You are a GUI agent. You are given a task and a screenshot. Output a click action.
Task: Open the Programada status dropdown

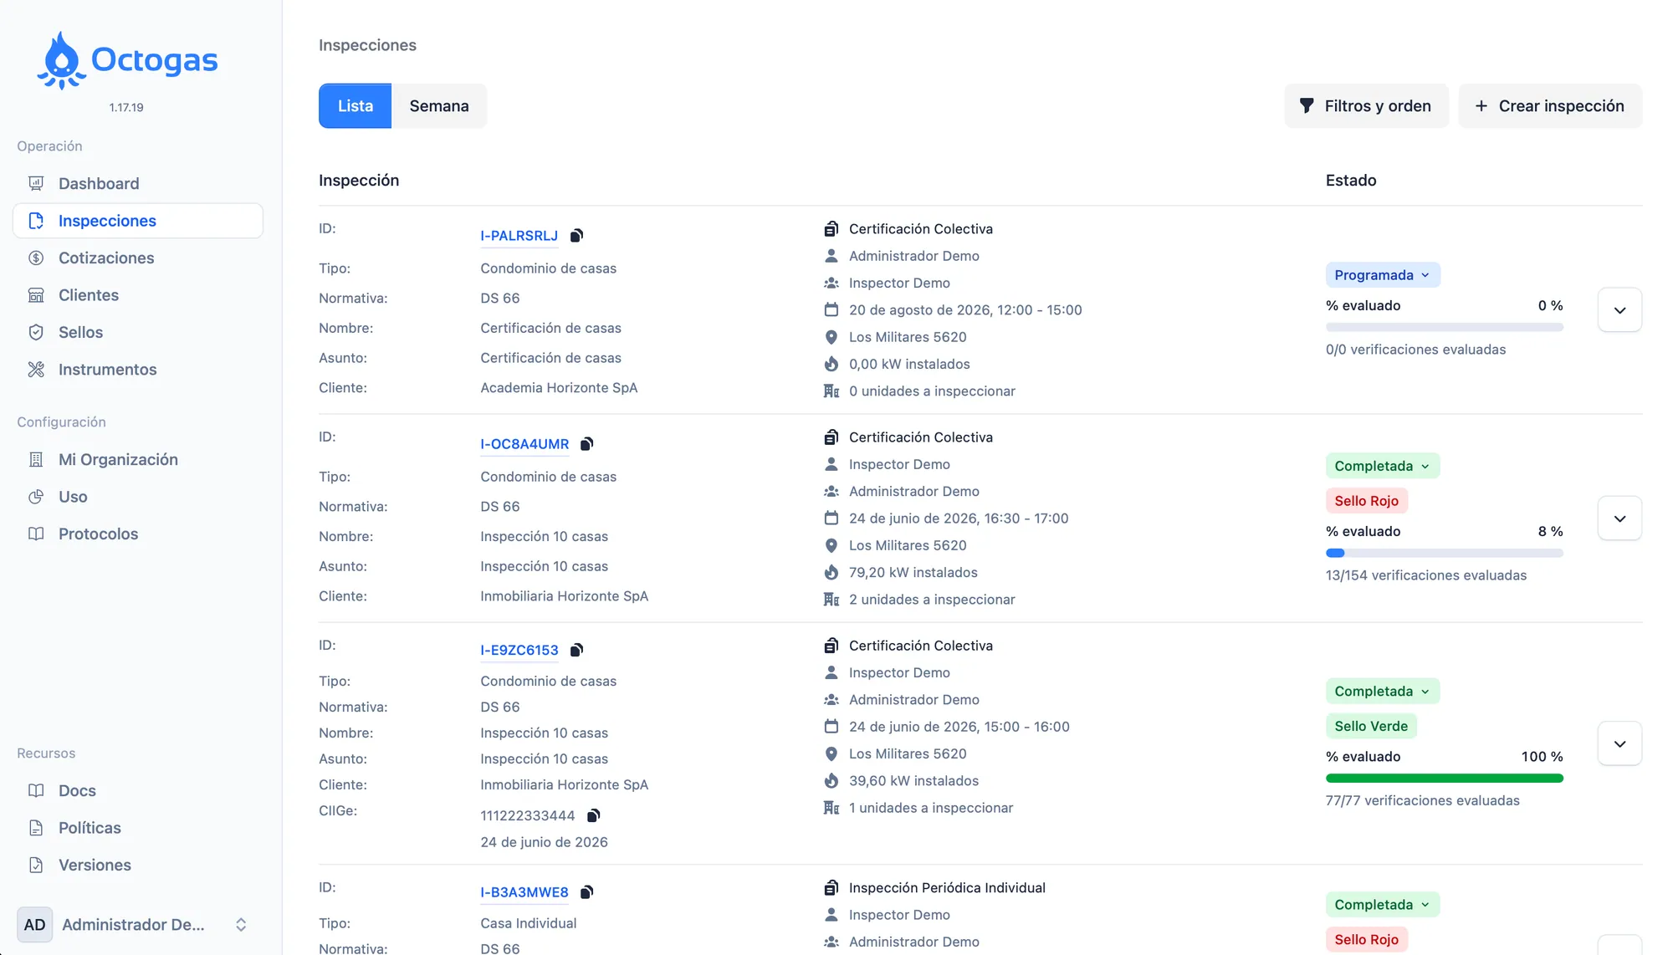point(1383,275)
